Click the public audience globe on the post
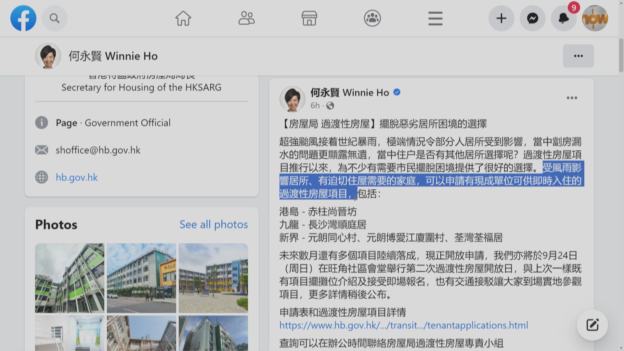The image size is (624, 351). tap(331, 106)
